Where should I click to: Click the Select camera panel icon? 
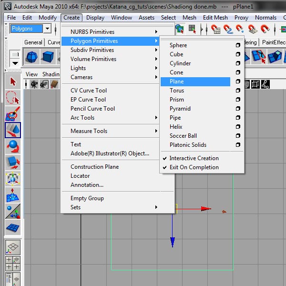[34, 84]
